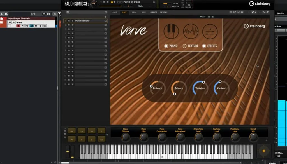Open the program menu of slot 3
287x164 pixels.
coord(105,29)
